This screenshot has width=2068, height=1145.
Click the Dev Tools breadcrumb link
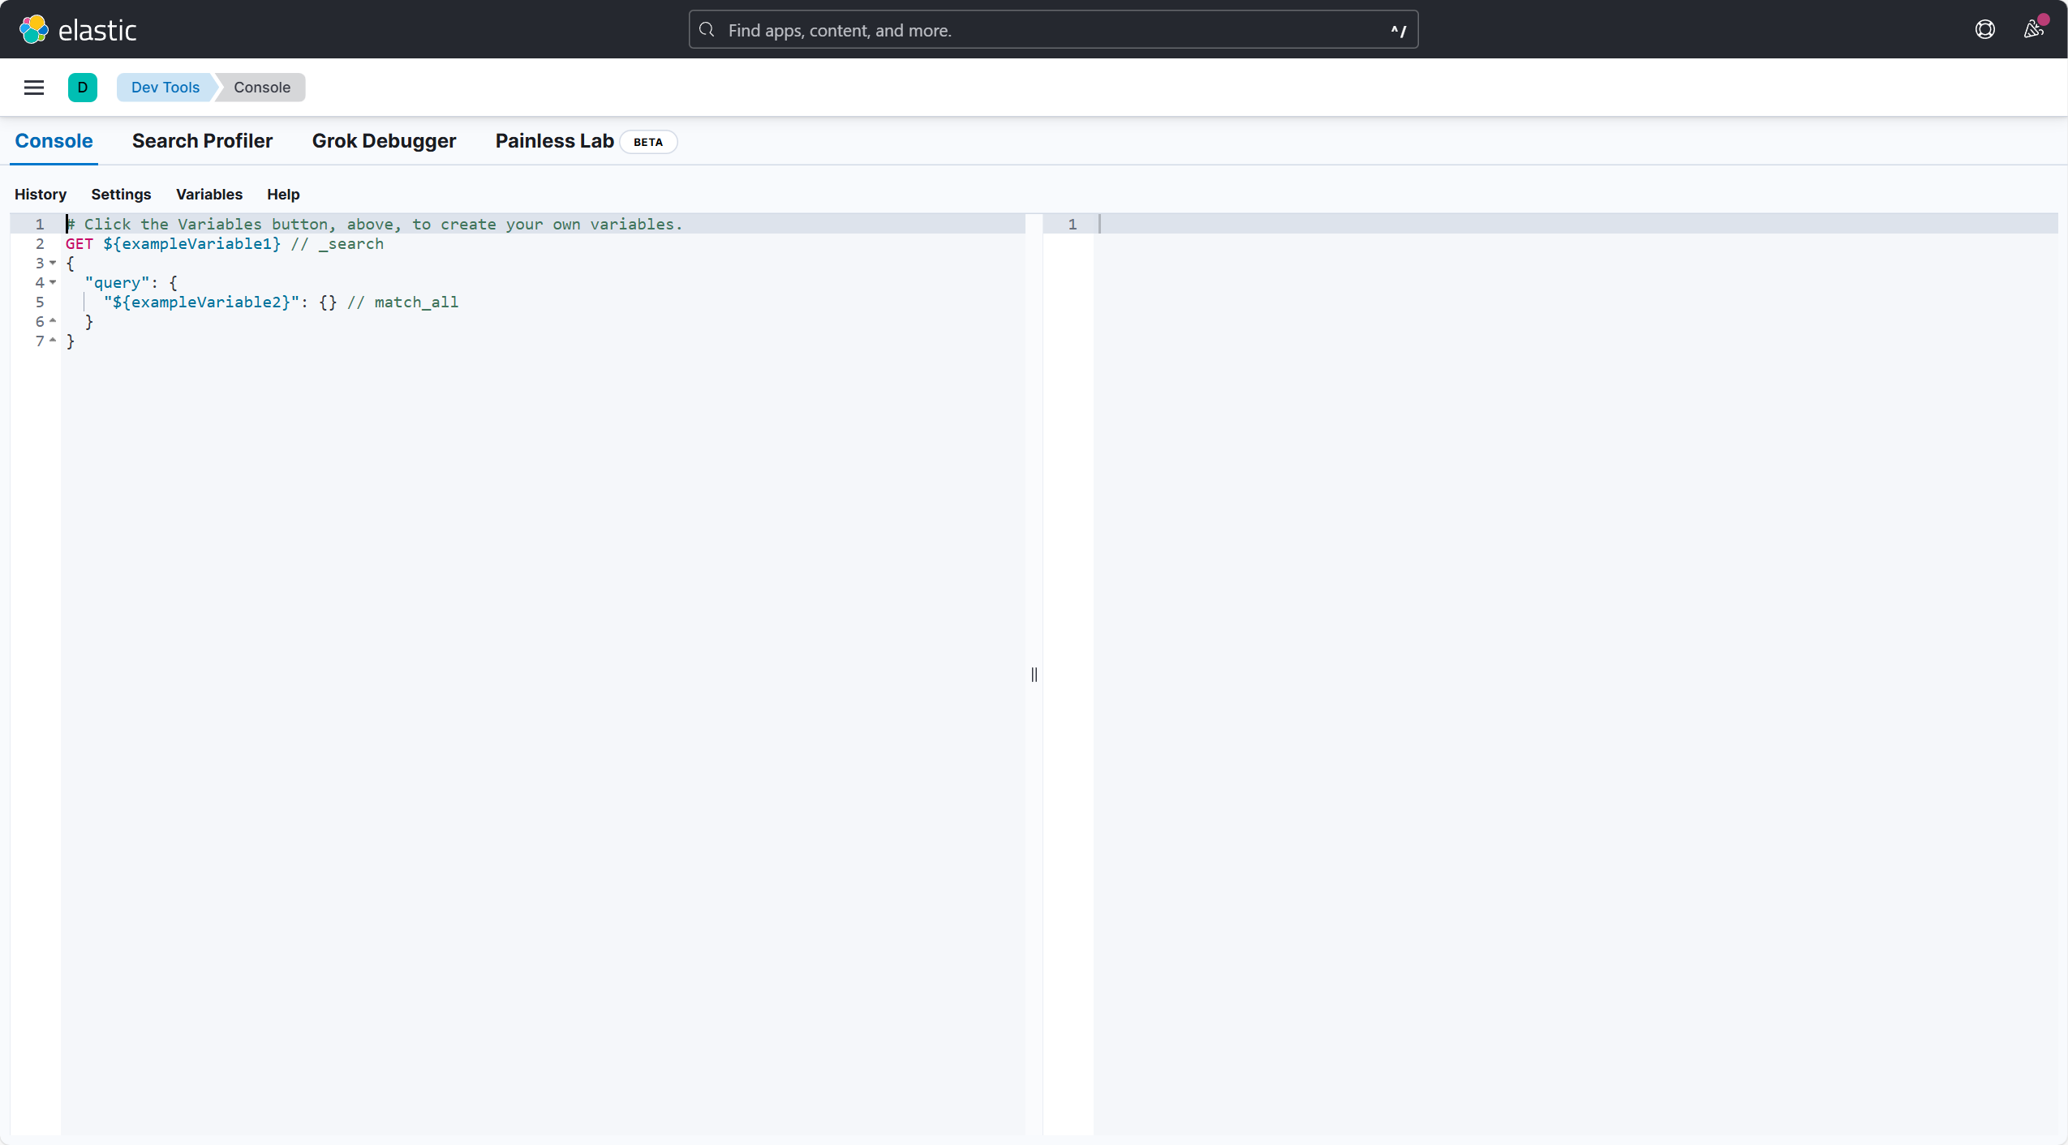pyautogui.click(x=165, y=88)
